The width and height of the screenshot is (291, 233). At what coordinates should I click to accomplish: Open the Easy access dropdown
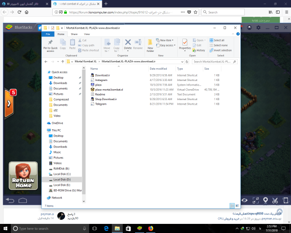[166, 45]
